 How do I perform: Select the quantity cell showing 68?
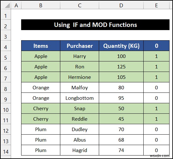(121, 140)
